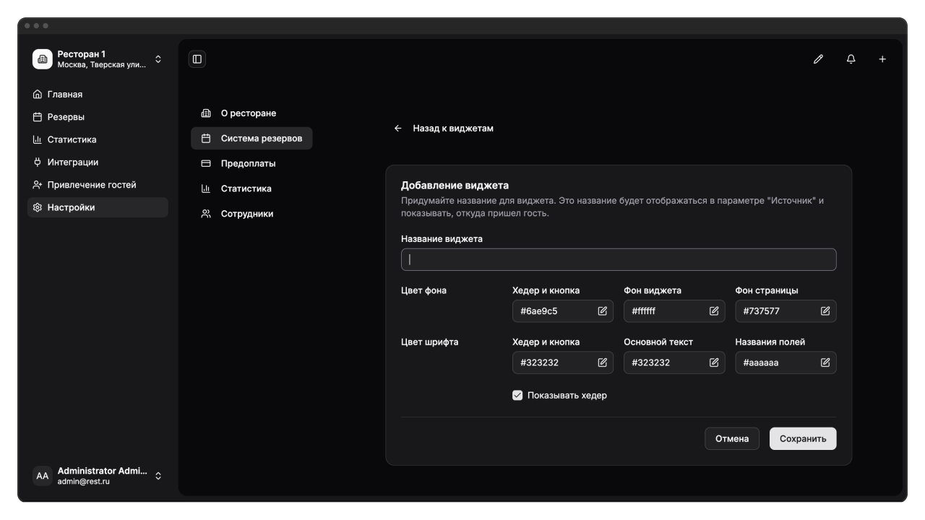
Task: Focus the Название виджета input field
Action: coord(619,260)
